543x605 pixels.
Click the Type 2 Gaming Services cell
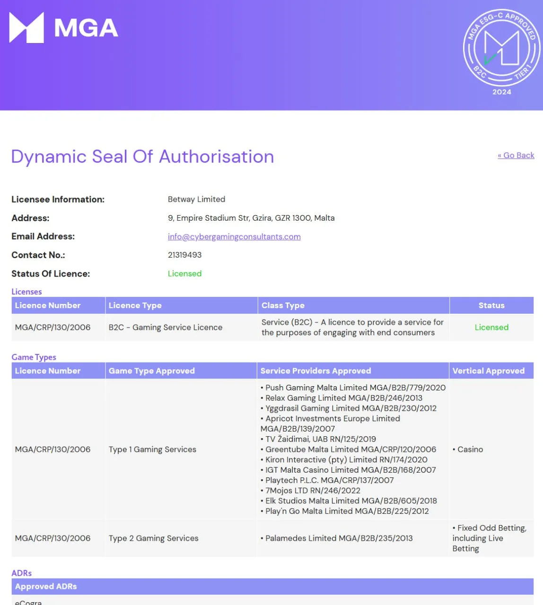click(154, 538)
